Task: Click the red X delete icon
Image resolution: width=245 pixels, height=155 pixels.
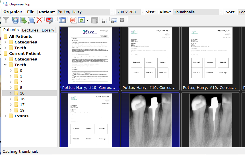Action: pos(39,20)
